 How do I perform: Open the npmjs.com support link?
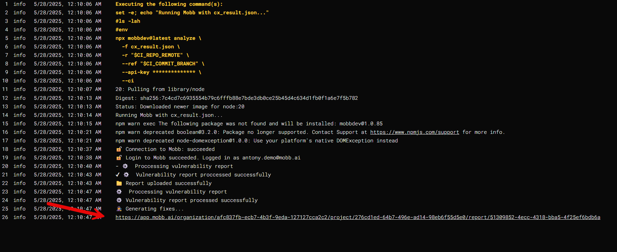click(415, 132)
